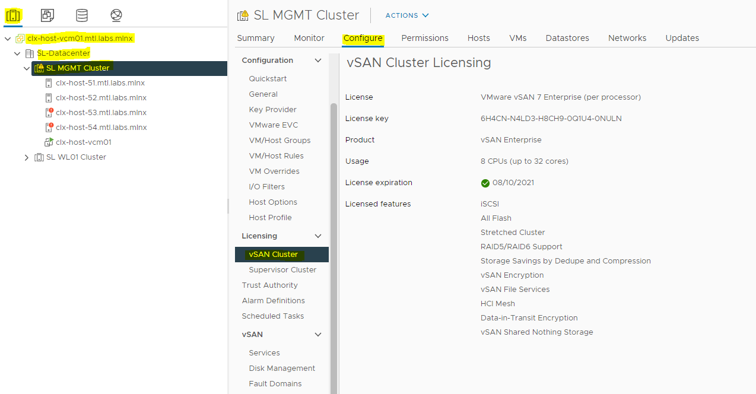Viewport: 756px width, 394px height.
Task: Click the host icon beside clx-host-51
Action: click(x=49, y=83)
